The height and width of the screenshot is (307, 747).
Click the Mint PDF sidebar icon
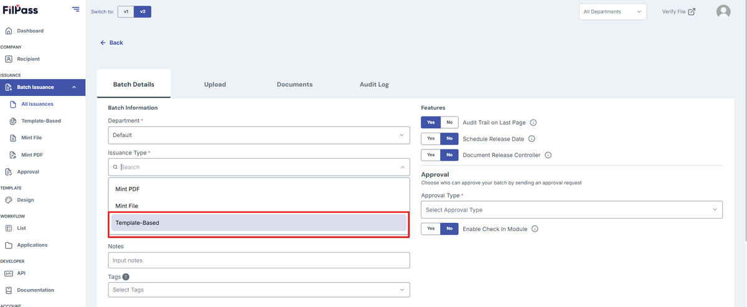[13, 154]
